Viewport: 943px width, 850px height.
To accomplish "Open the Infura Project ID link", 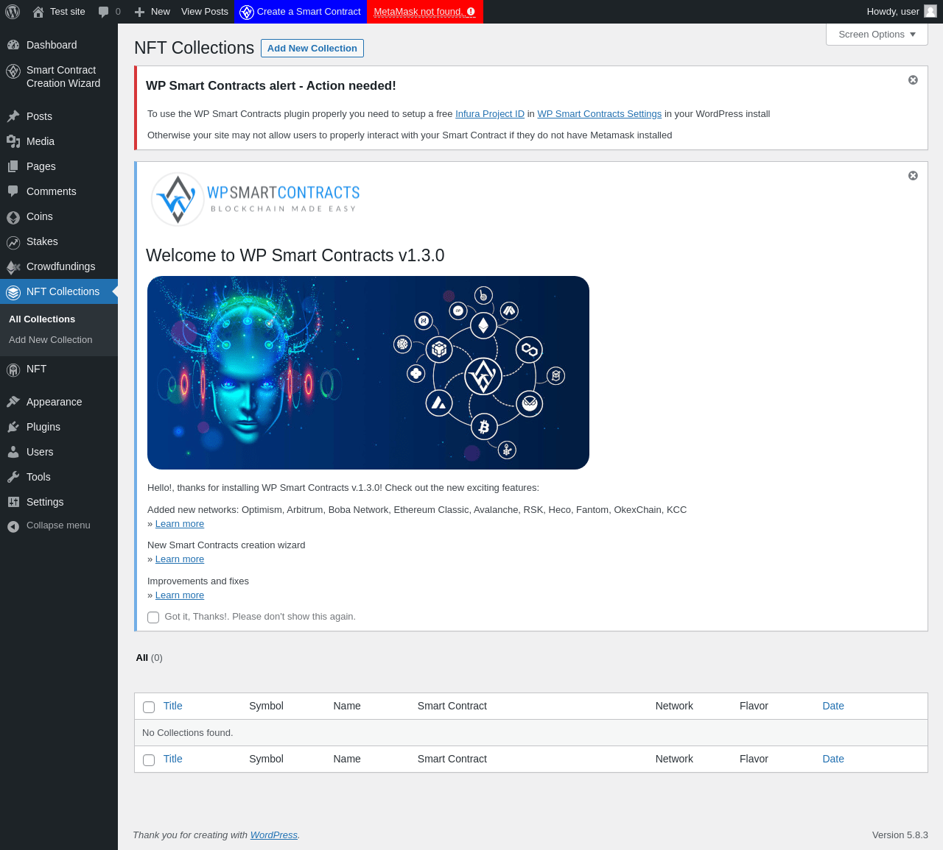I will pos(490,114).
